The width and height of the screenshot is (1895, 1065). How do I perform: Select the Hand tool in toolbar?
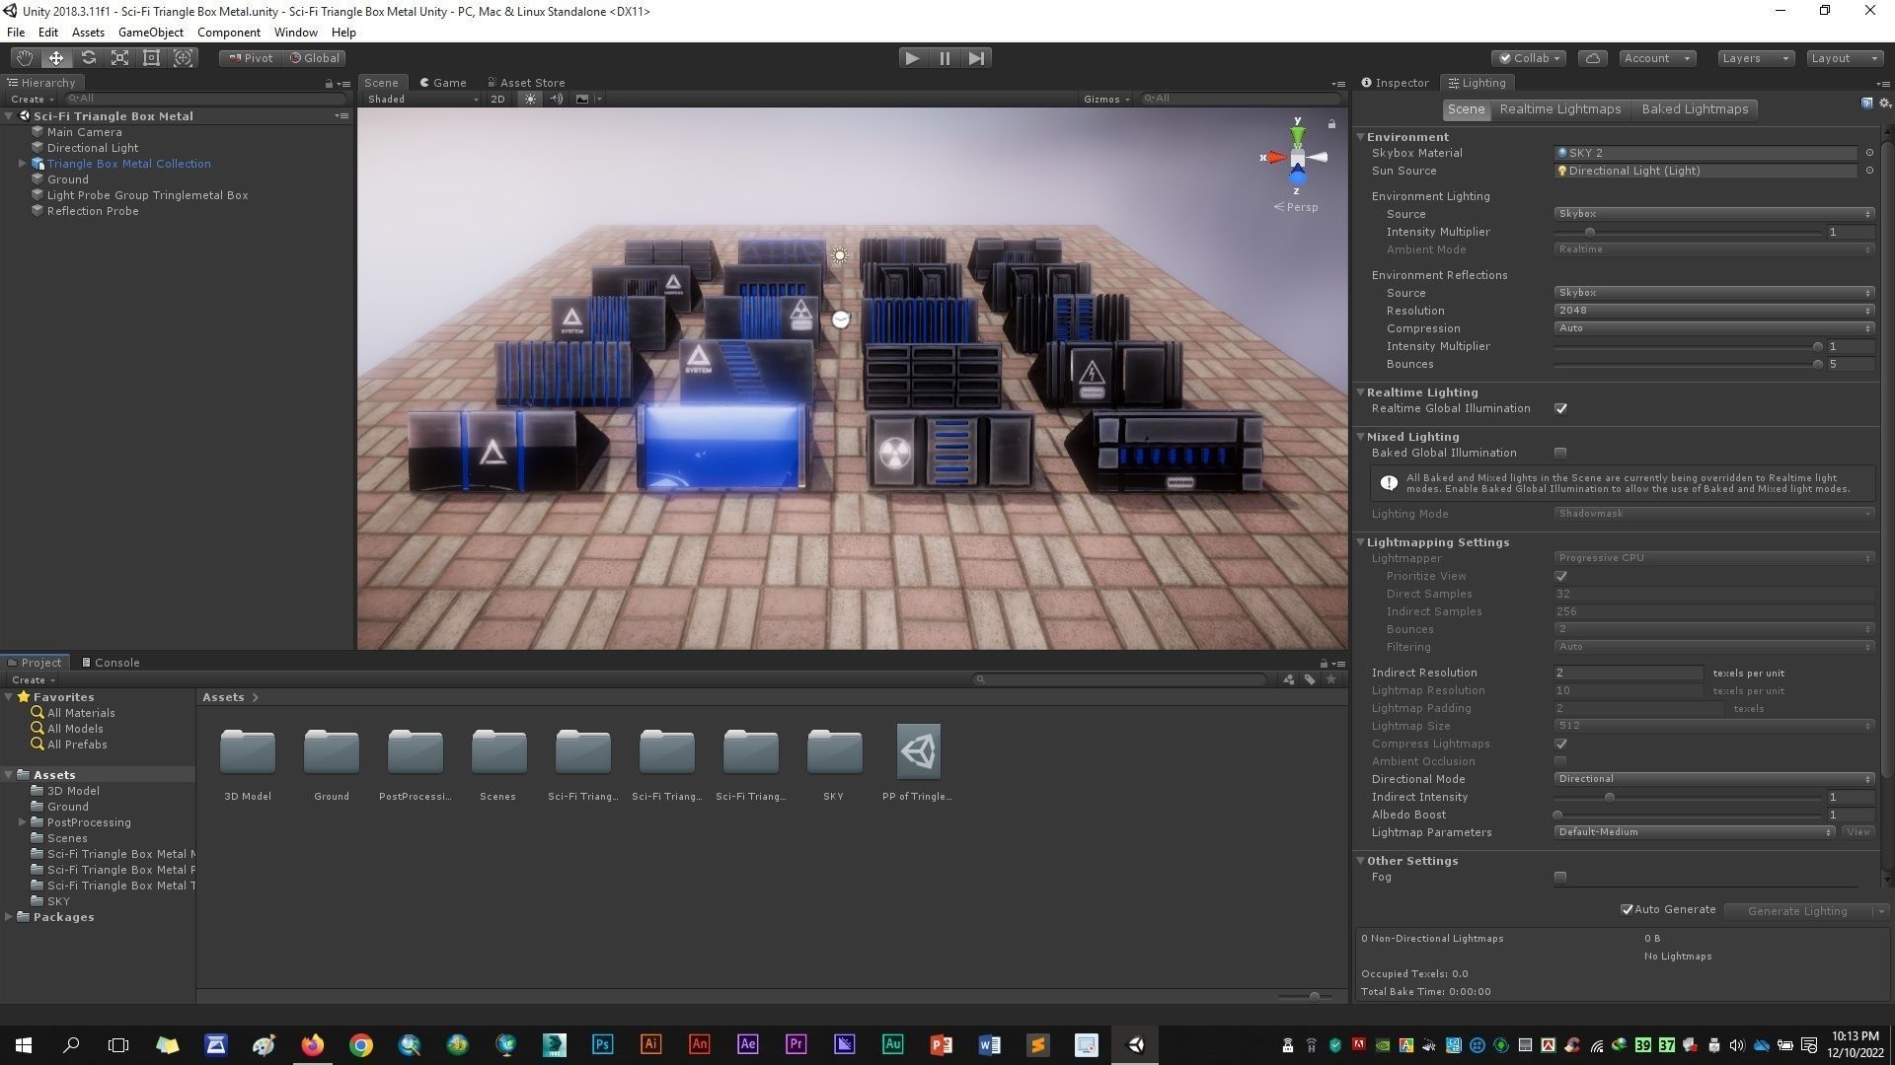pos(24,58)
